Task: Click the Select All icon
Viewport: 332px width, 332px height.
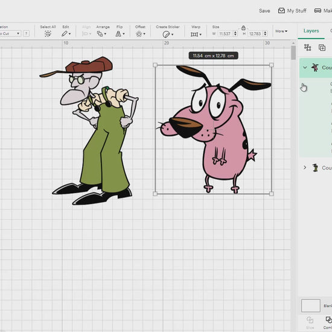Action: [48, 34]
